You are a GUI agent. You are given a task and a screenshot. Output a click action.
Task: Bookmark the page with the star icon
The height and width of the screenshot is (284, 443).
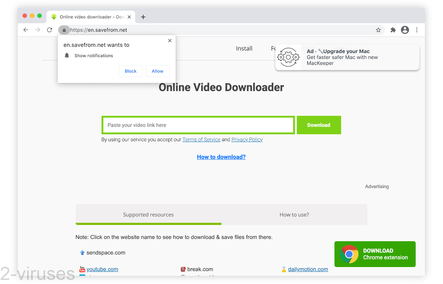tap(378, 30)
